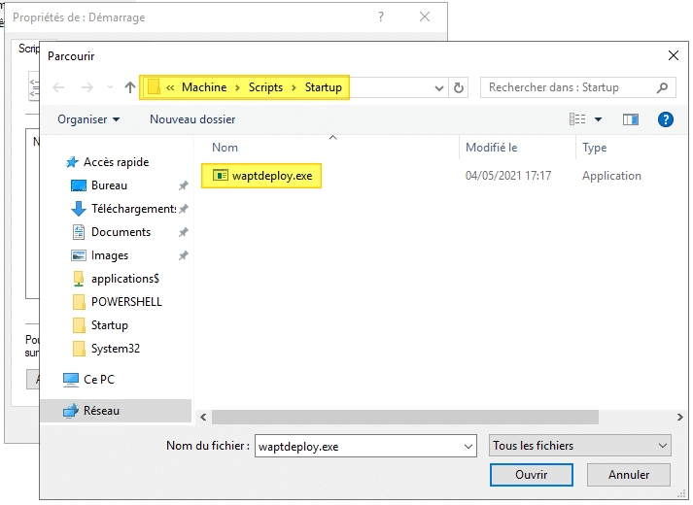Click the Nom du fichier text field
Screen dimensions: 693x505
click(x=365, y=446)
